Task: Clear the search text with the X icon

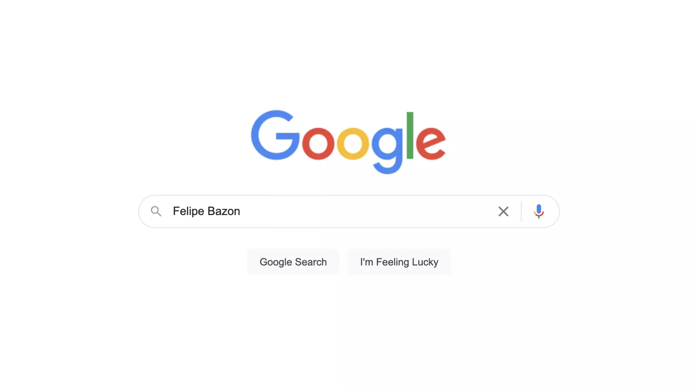Action: [503, 211]
